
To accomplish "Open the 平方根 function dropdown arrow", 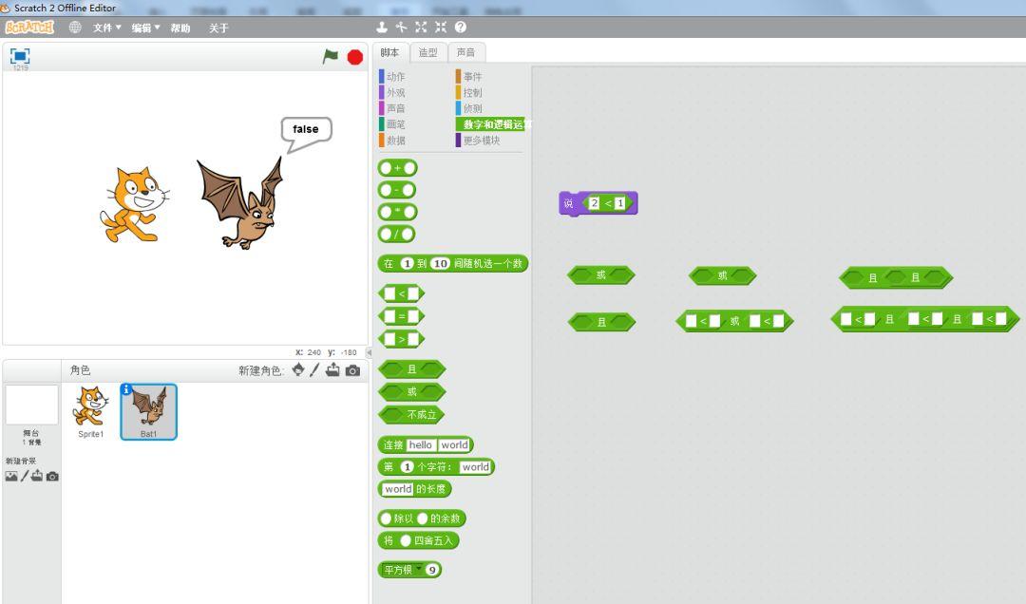I will tap(417, 569).
